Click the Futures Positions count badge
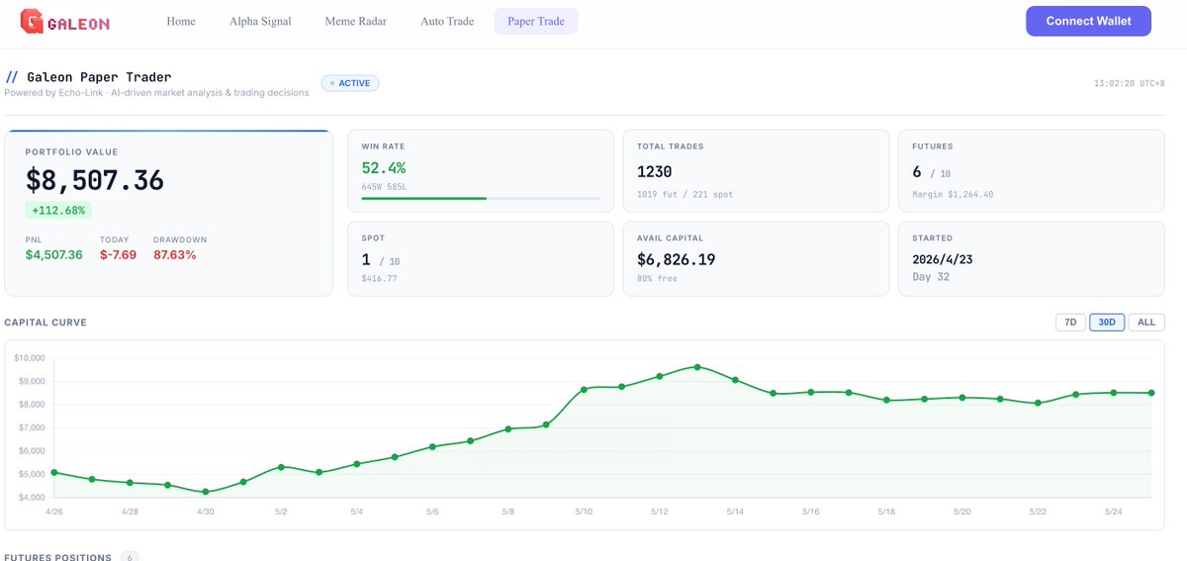The height and width of the screenshot is (561, 1187). tap(130, 557)
